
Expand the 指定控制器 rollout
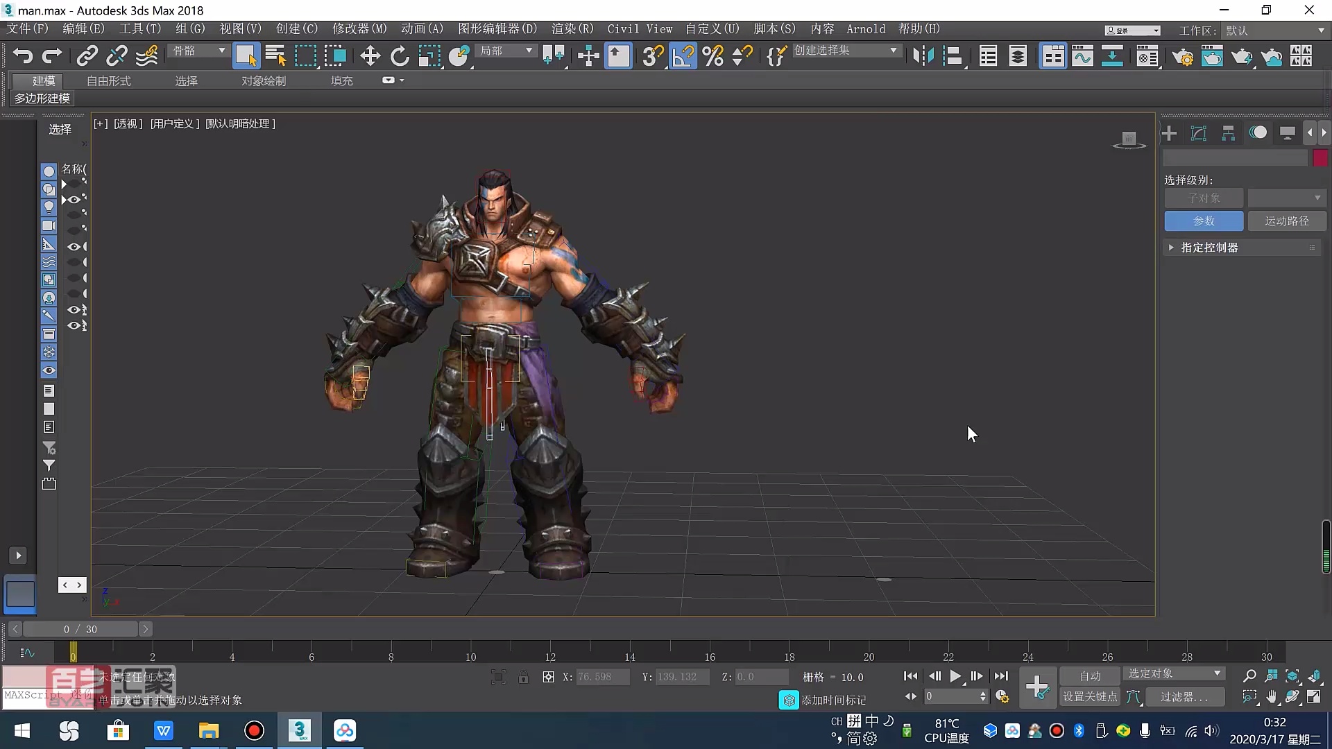(1172, 247)
